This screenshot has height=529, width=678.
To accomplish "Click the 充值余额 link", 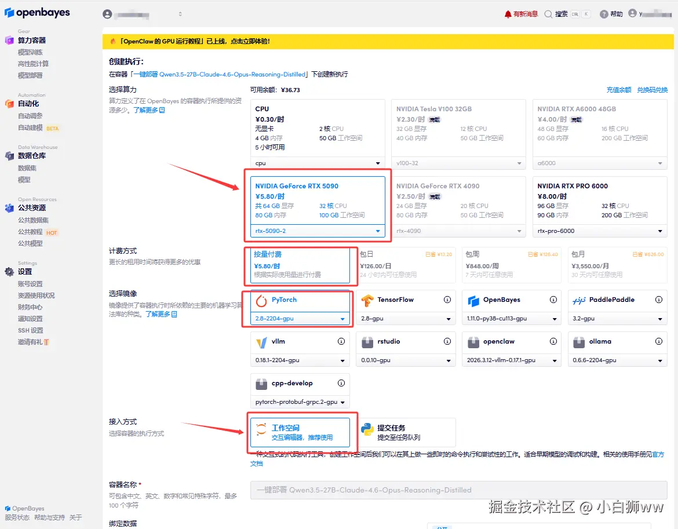I will click(x=619, y=90).
